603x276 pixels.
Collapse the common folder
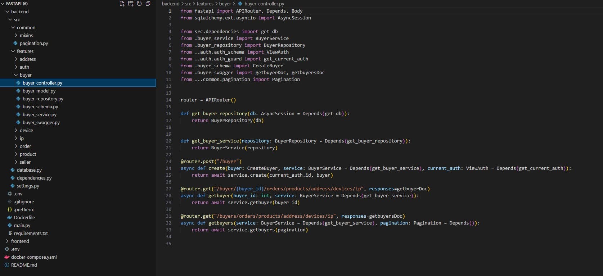pos(13,27)
